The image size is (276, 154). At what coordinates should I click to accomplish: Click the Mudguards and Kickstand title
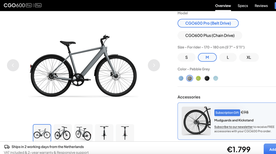(234, 120)
